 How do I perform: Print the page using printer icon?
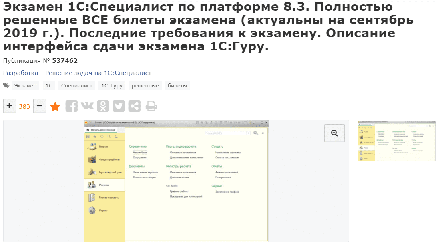tap(151, 106)
